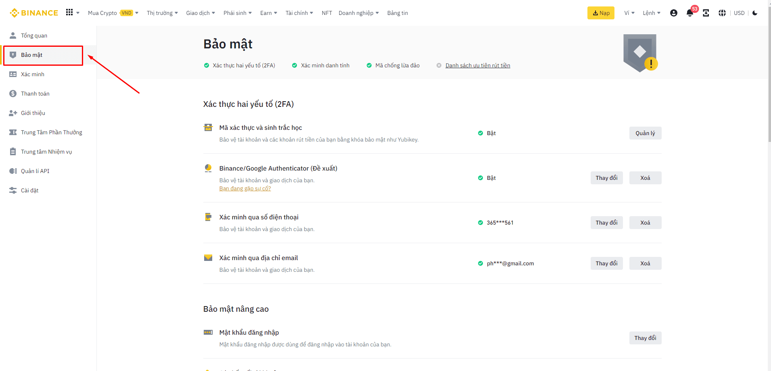Open Danh sách ưu tiên rút tiền link
The width and height of the screenshot is (771, 371).
[x=478, y=65]
